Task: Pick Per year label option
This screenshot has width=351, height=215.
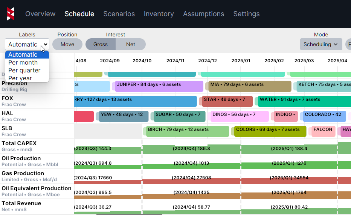Action: [20, 78]
